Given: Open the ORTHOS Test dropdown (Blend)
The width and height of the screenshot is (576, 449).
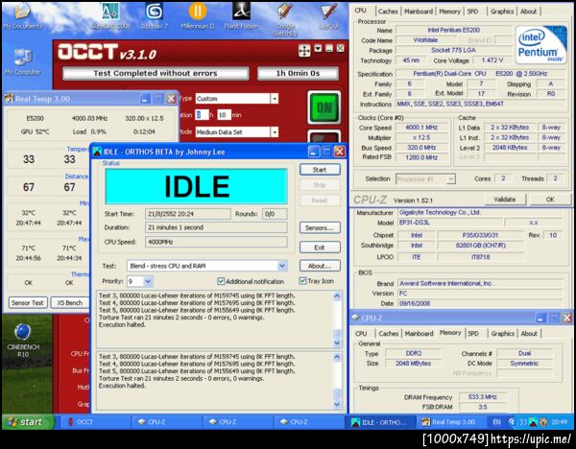Looking at the screenshot, I should 282,266.
